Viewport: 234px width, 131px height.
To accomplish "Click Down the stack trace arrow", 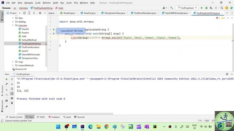I will coord(12,84).
